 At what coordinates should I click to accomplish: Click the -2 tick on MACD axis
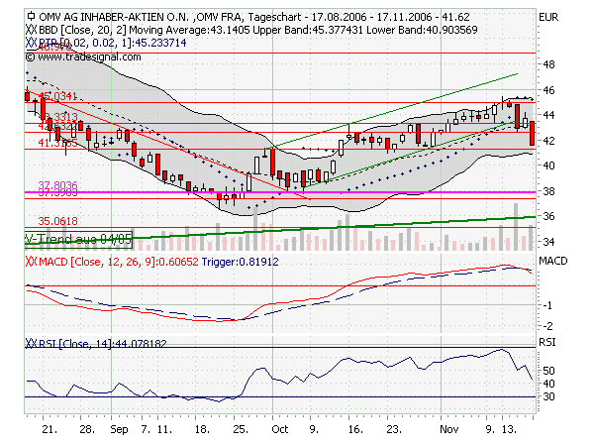[547, 326]
